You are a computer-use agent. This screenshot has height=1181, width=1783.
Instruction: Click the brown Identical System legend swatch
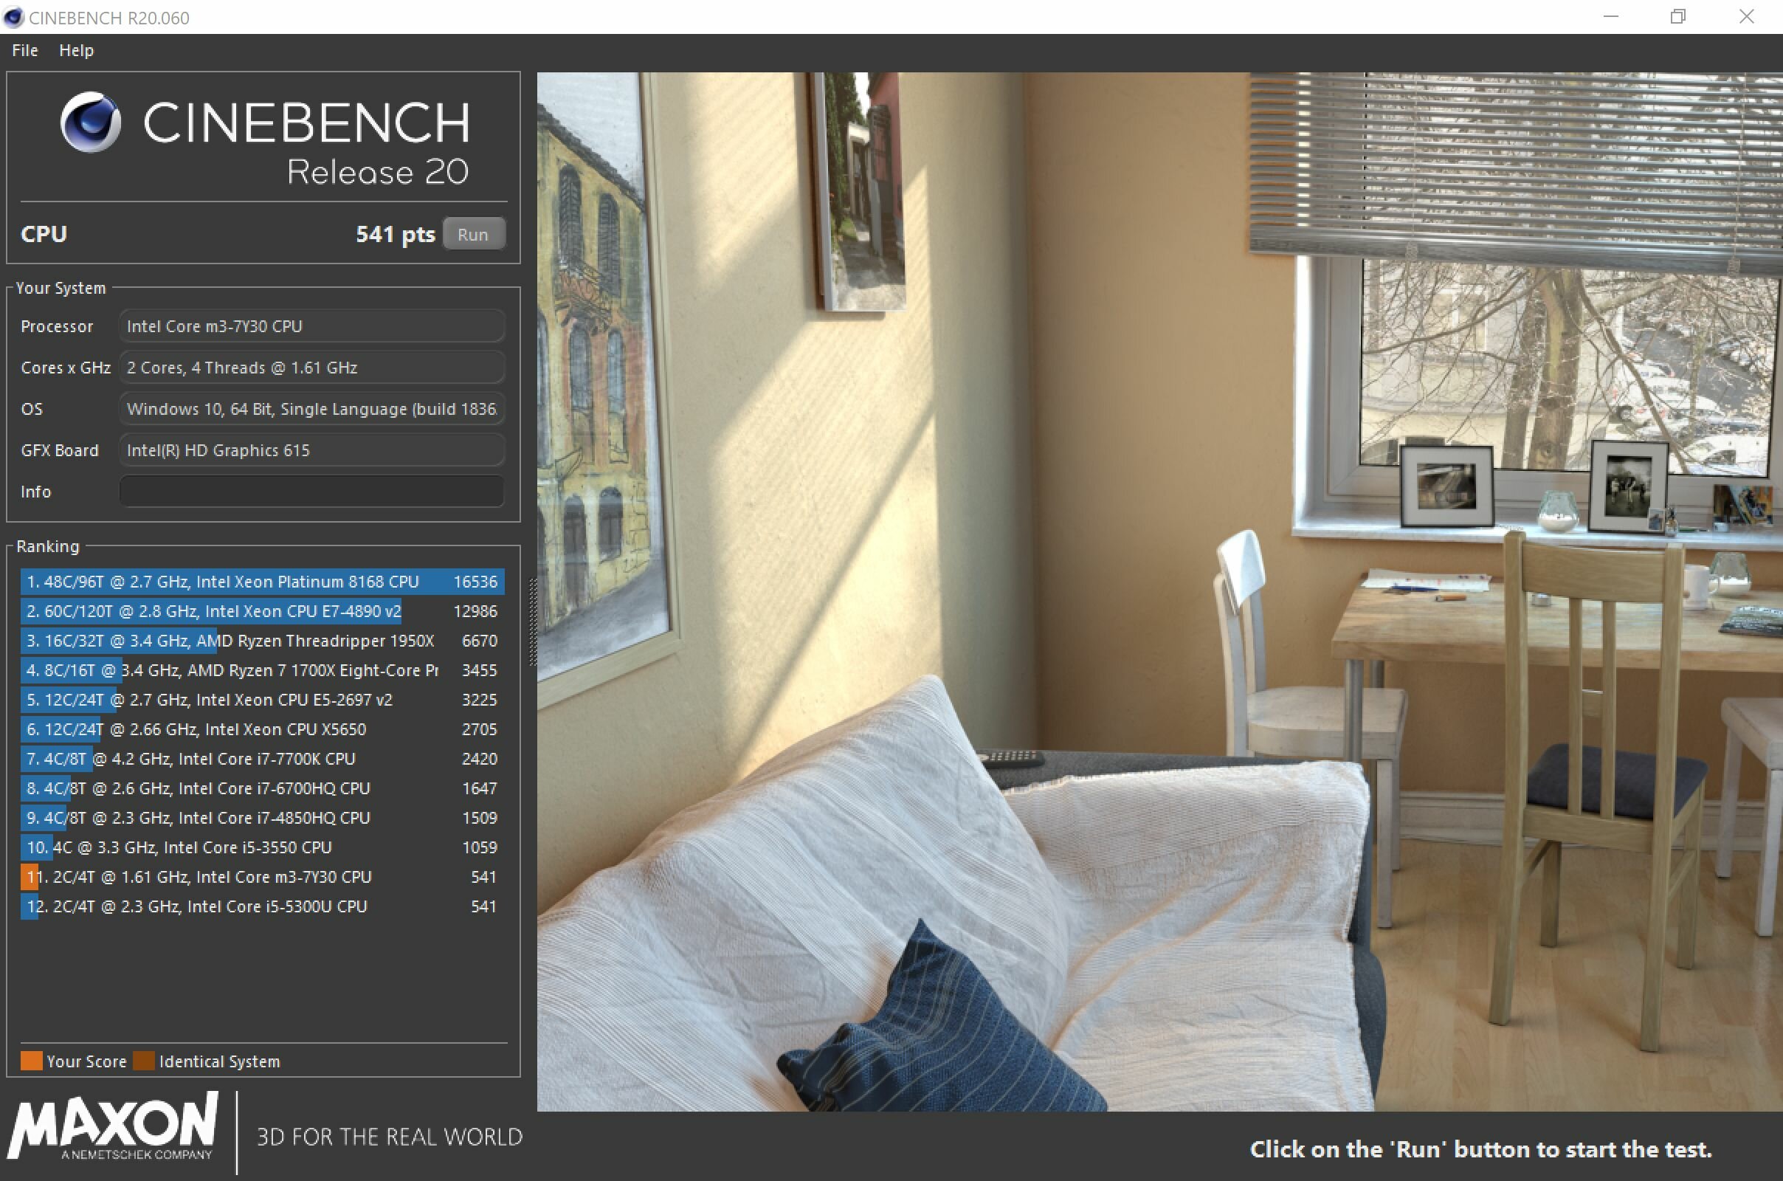[x=144, y=1061]
